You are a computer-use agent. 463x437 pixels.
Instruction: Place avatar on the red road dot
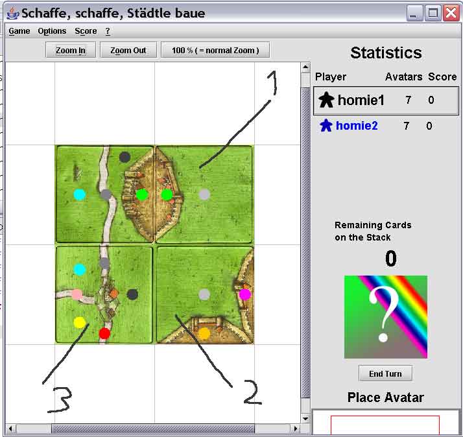point(104,333)
